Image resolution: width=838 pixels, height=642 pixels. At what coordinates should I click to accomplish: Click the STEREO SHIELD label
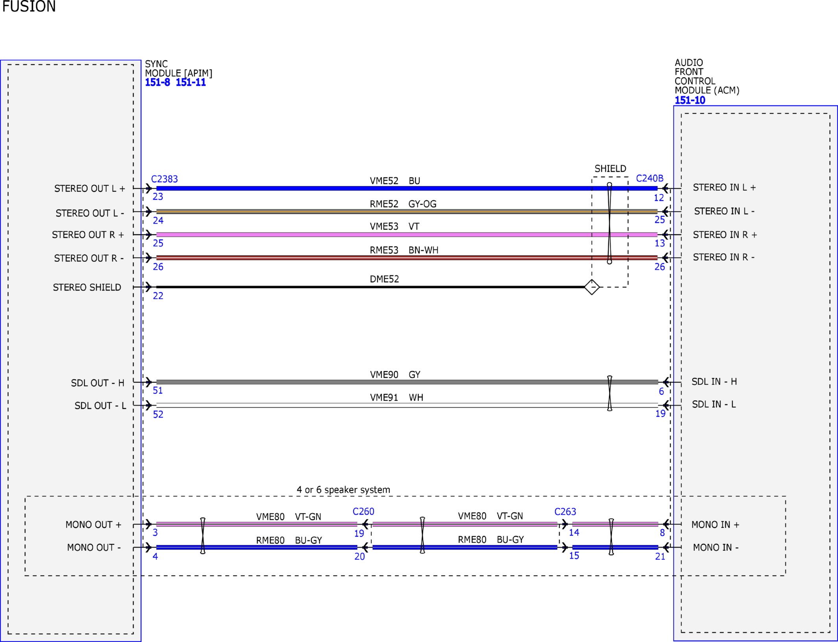click(x=87, y=287)
